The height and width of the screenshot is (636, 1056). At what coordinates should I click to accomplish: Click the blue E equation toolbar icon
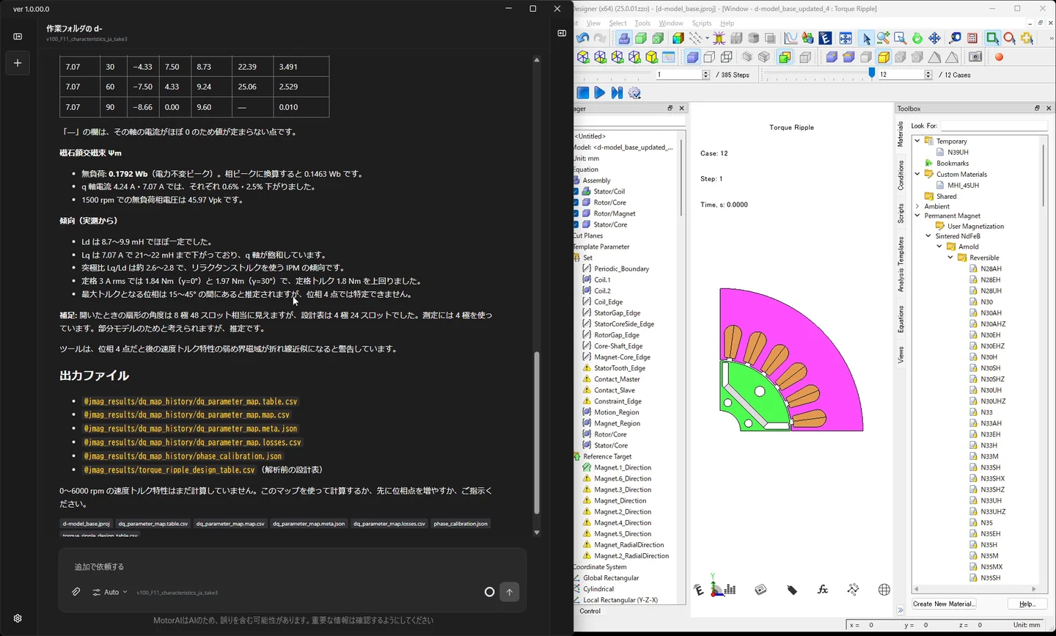(825, 38)
